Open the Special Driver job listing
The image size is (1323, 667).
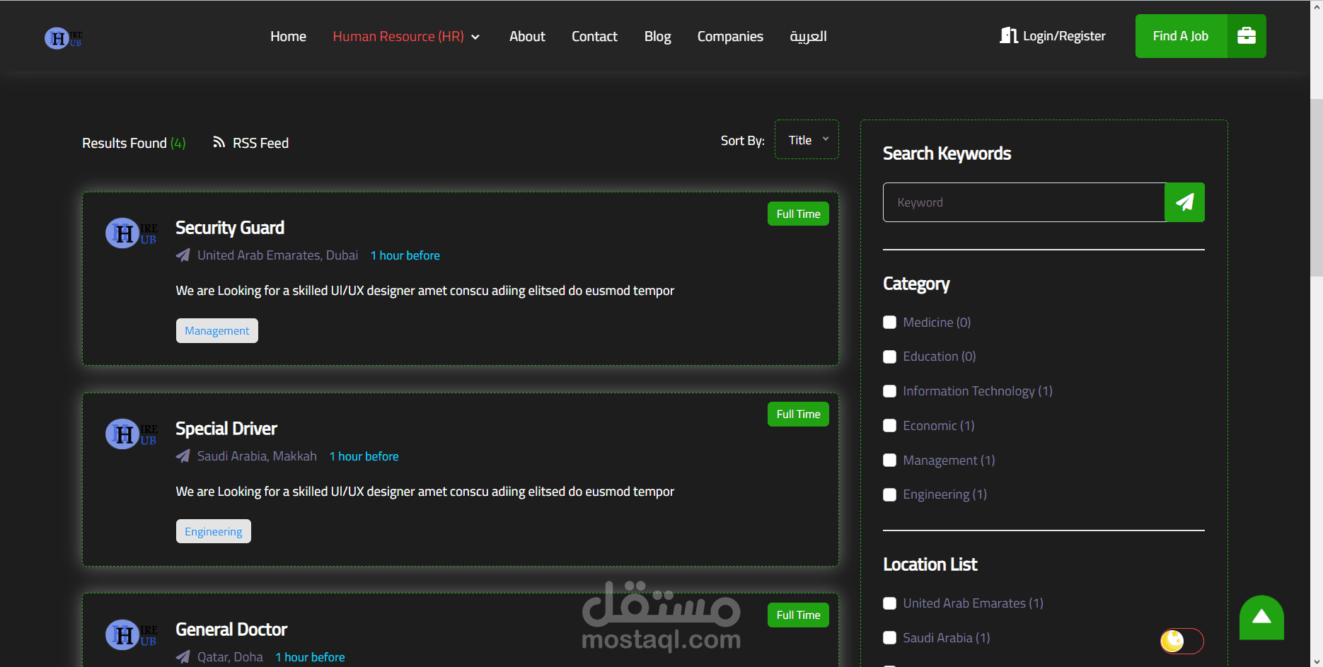pos(226,429)
